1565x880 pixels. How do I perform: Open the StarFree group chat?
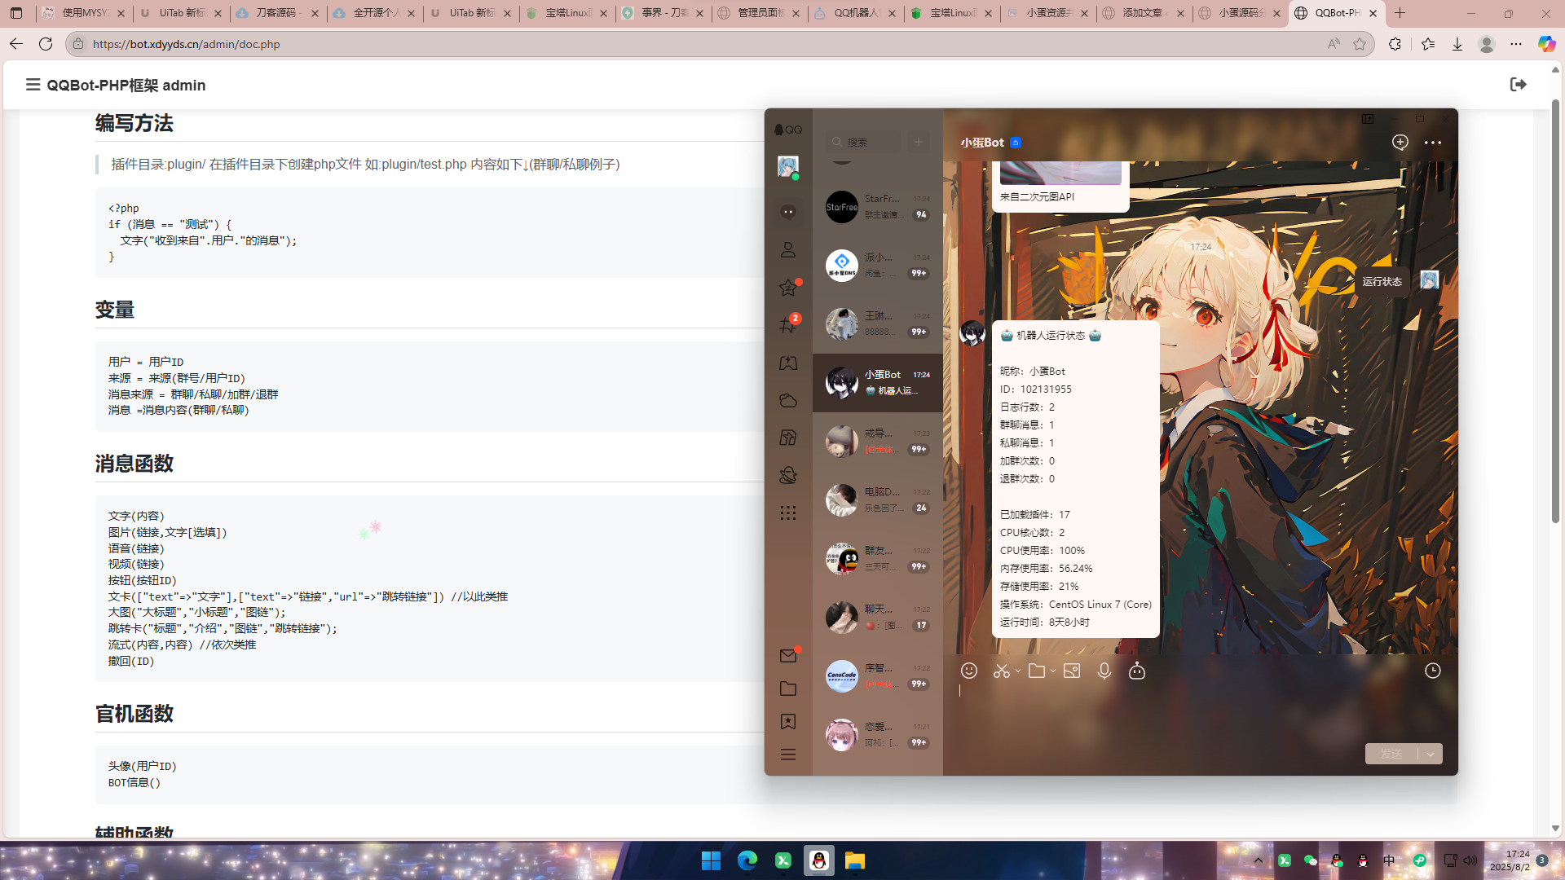[877, 207]
